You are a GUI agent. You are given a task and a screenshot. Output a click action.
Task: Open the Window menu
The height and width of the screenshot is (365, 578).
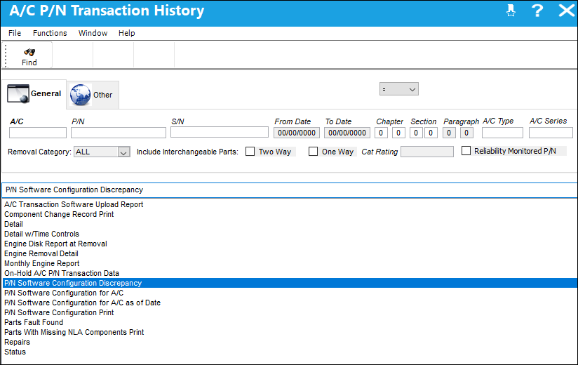[x=93, y=33]
